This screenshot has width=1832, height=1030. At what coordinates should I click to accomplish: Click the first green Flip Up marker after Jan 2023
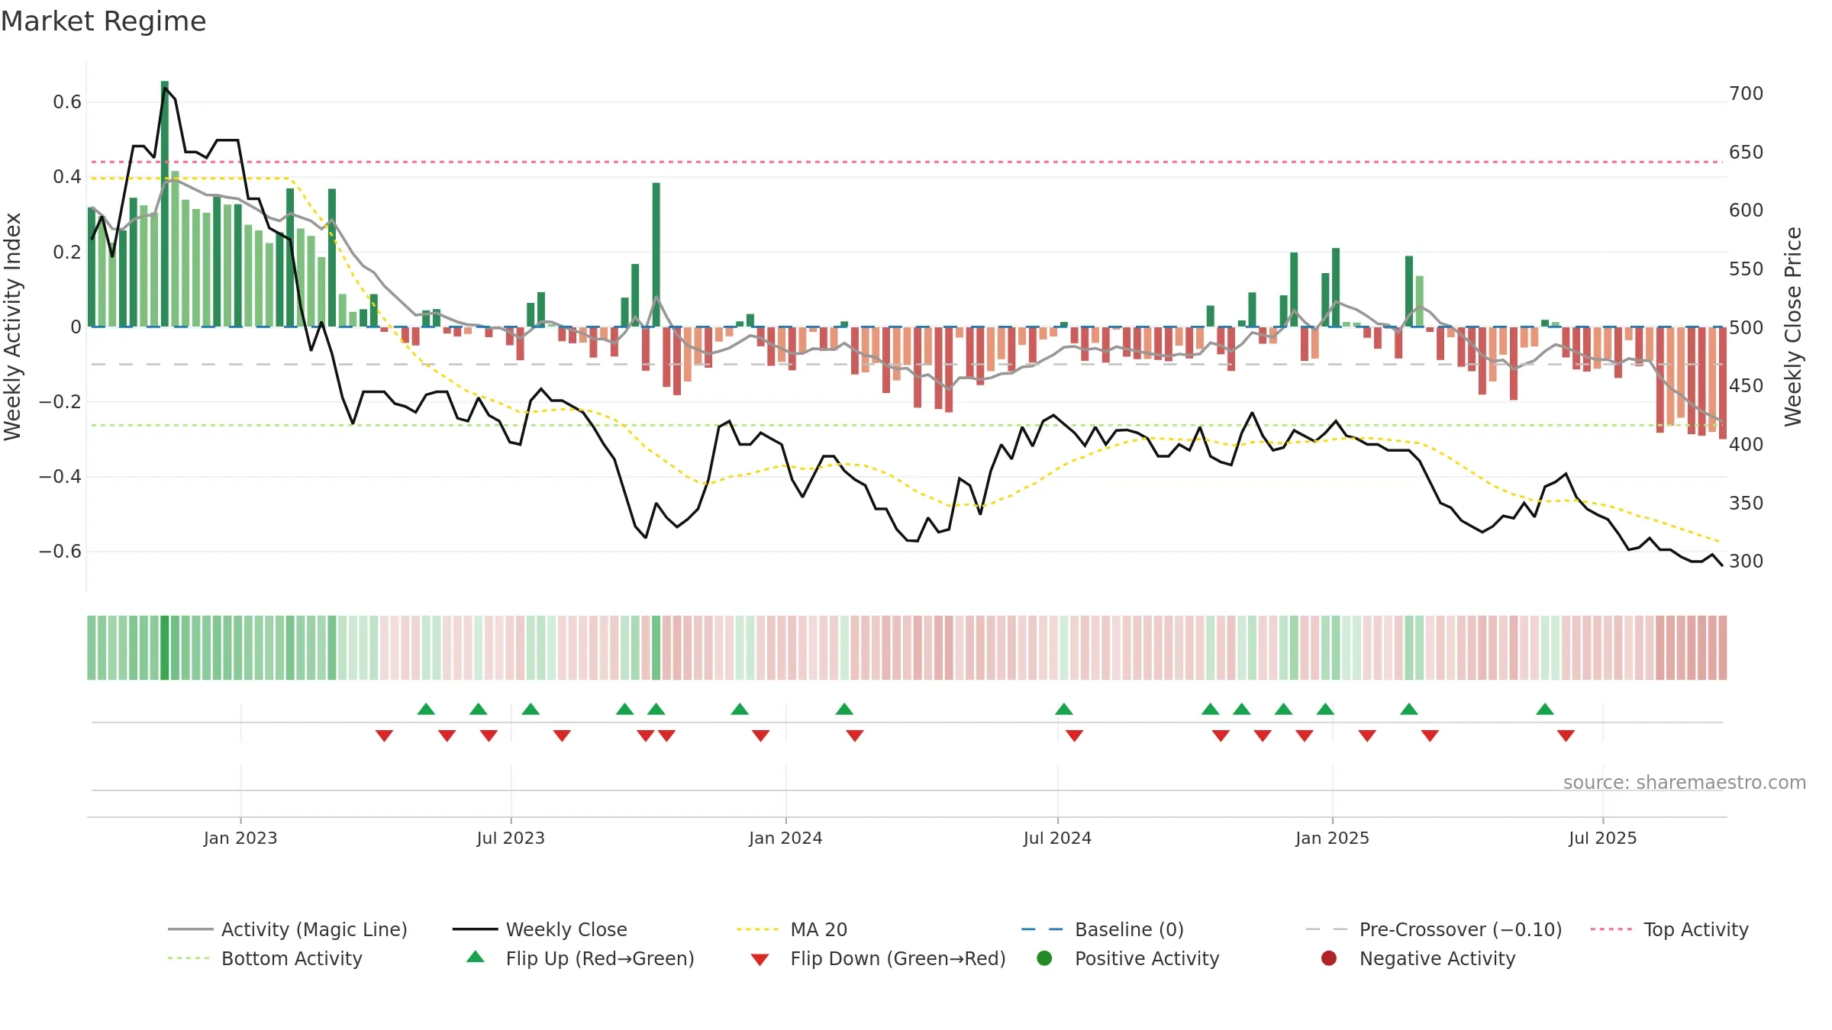click(426, 709)
